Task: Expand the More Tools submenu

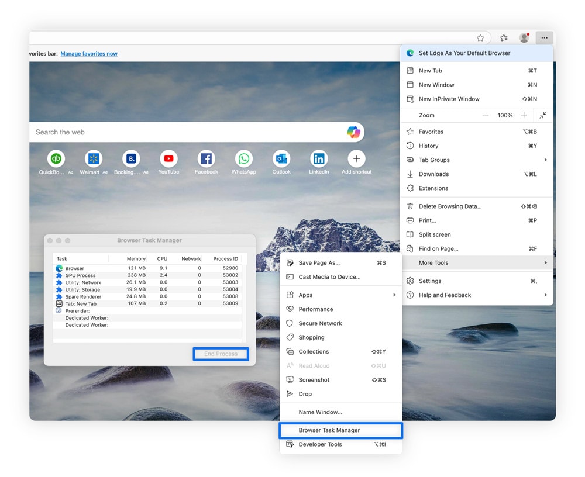Action: point(433,262)
